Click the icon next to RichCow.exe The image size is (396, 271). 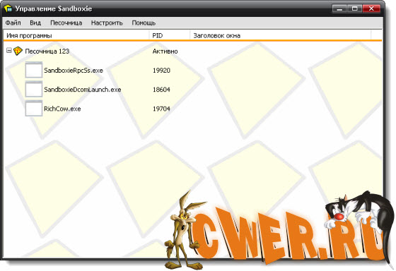pyautogui.click(x=34, y=109)
